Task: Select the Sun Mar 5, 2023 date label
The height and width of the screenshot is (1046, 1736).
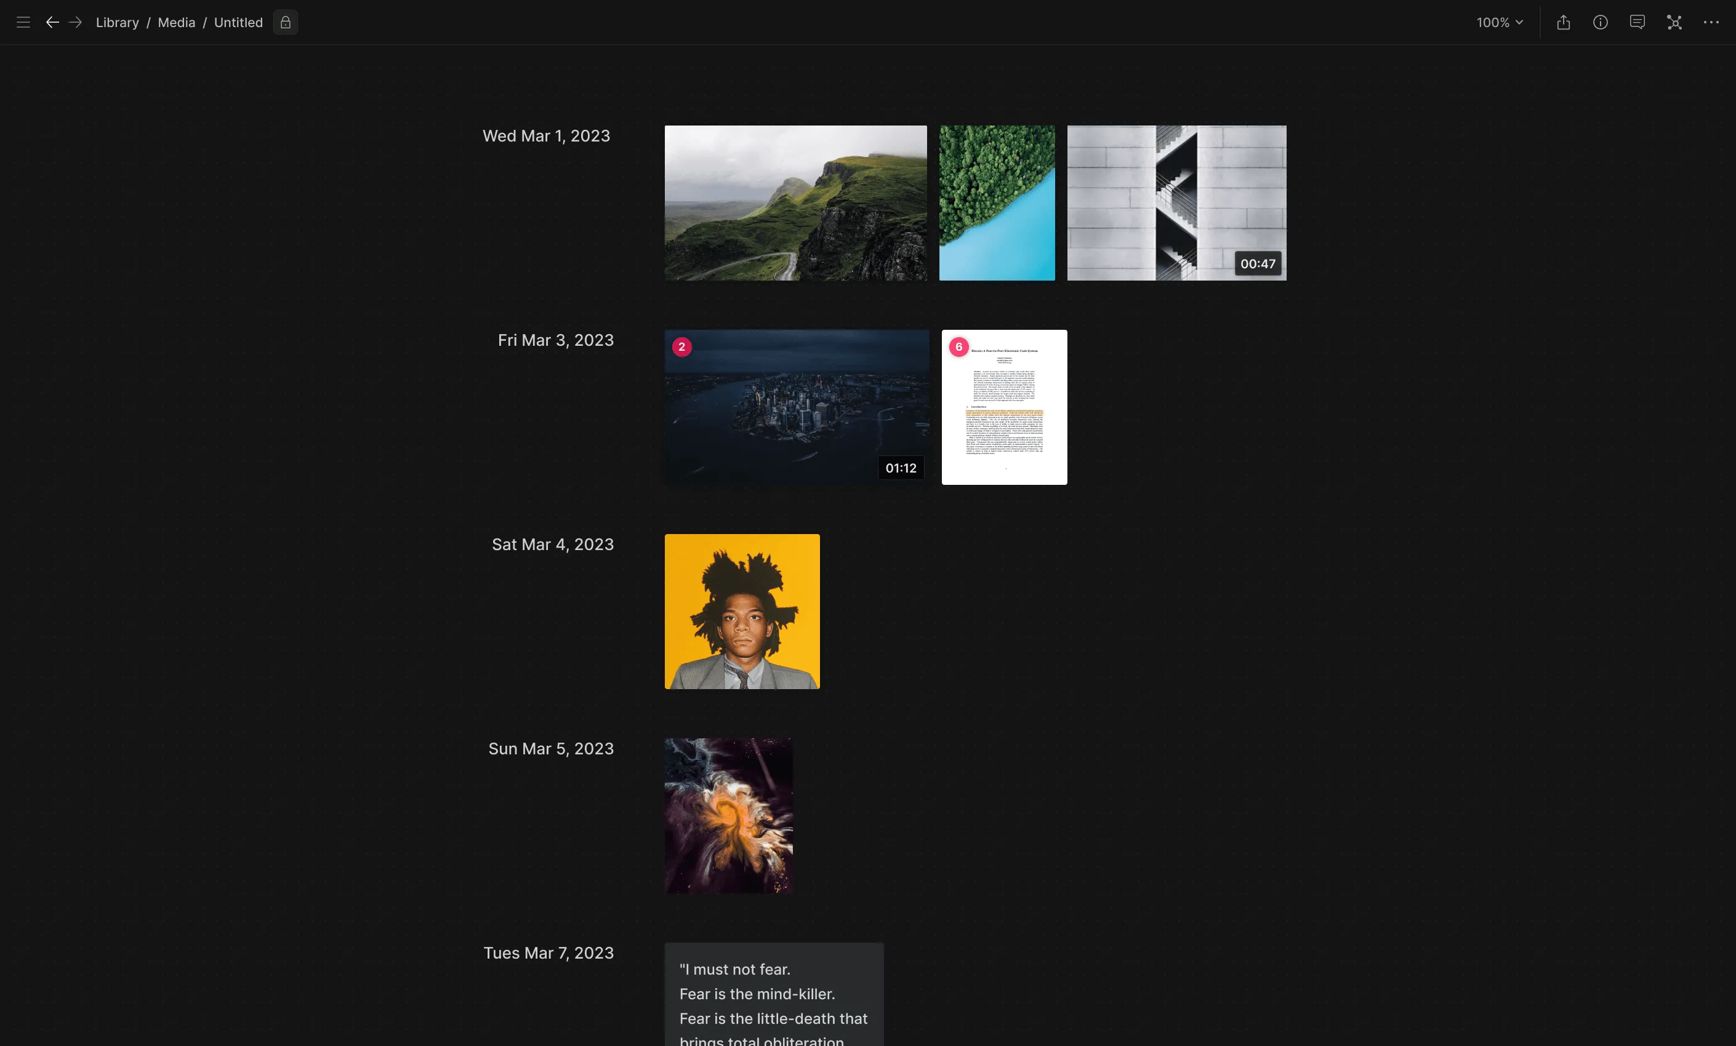Action: coord(551,749)
